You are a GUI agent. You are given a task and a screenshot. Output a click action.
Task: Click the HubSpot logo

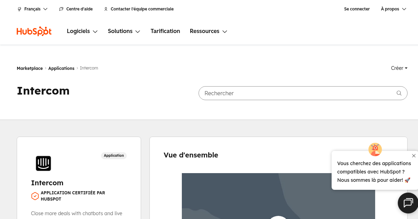tap(34, 31)
